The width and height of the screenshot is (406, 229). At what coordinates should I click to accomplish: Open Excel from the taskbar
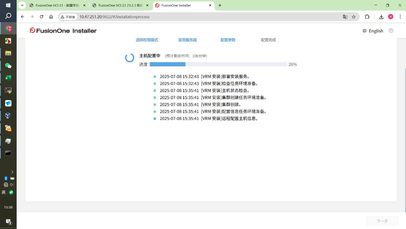8,78
